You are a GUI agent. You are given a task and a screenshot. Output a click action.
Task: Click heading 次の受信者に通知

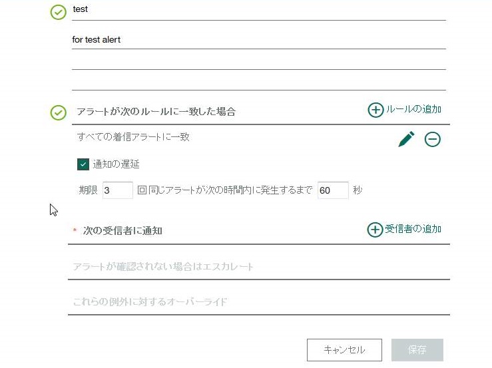123,231
